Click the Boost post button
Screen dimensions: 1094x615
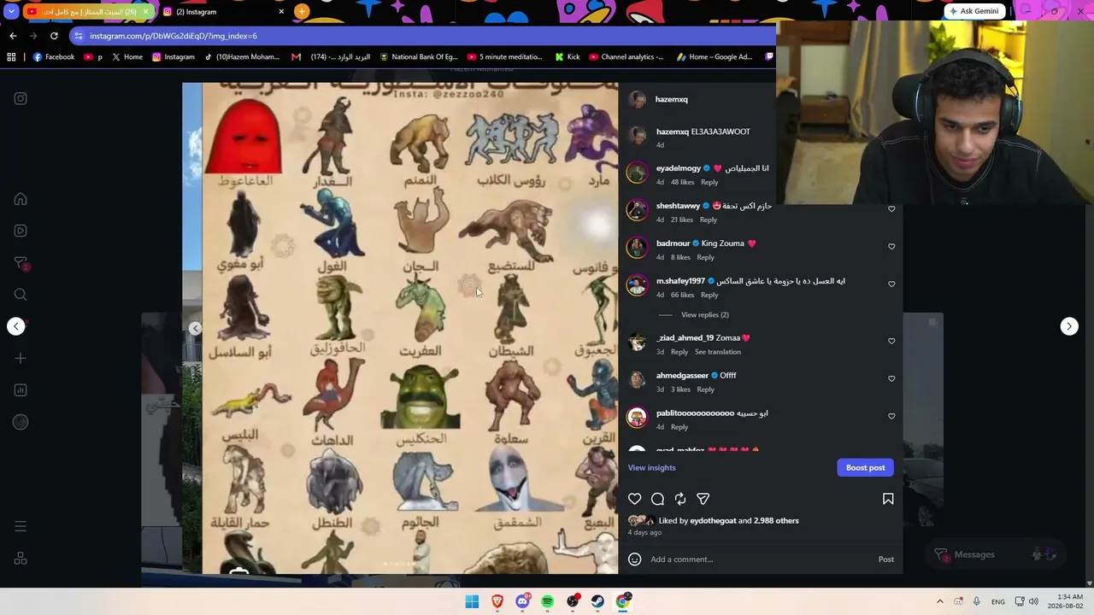tap(865, 468)
